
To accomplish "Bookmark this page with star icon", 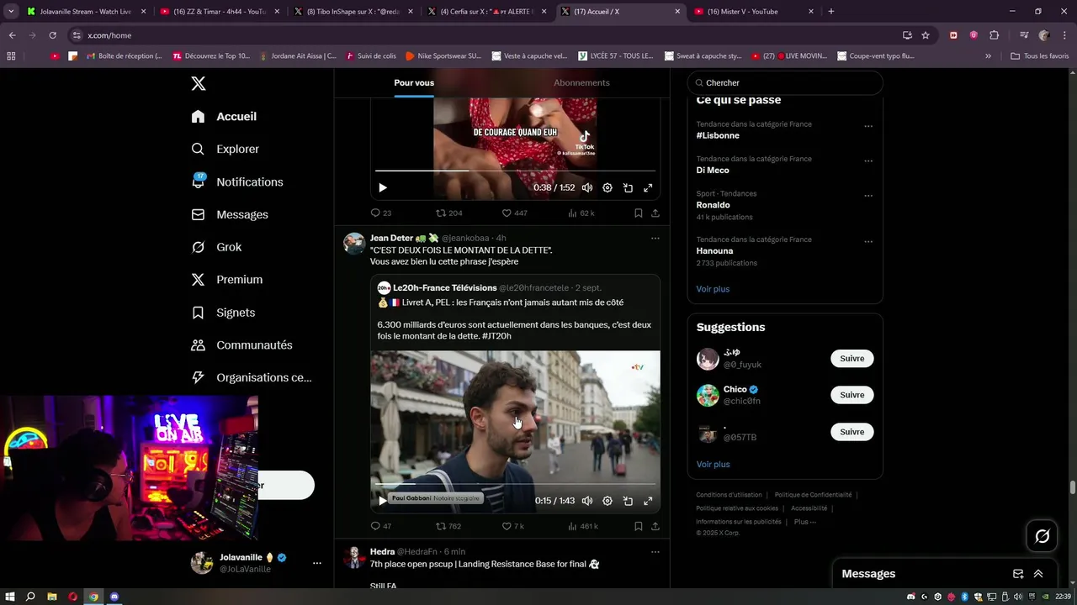I will click(x=926, y=35).
